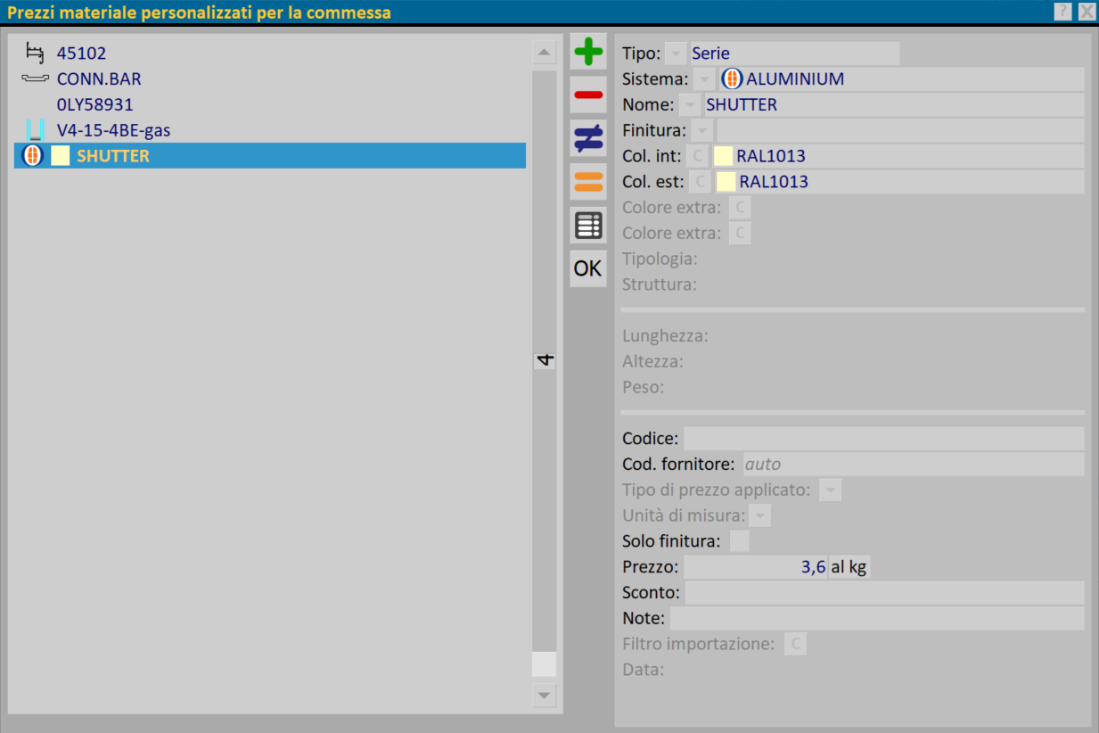Click the ALUMINIUM system logo icon

coord(731,78)
